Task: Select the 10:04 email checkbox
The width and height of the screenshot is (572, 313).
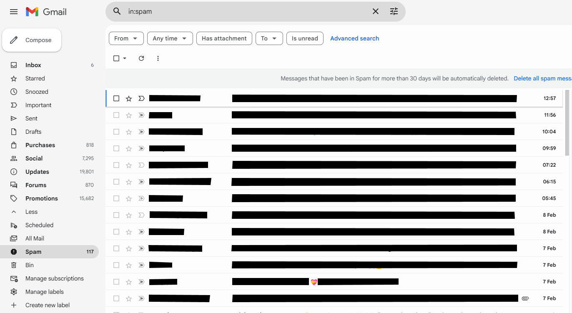Action: pos(116,132)
